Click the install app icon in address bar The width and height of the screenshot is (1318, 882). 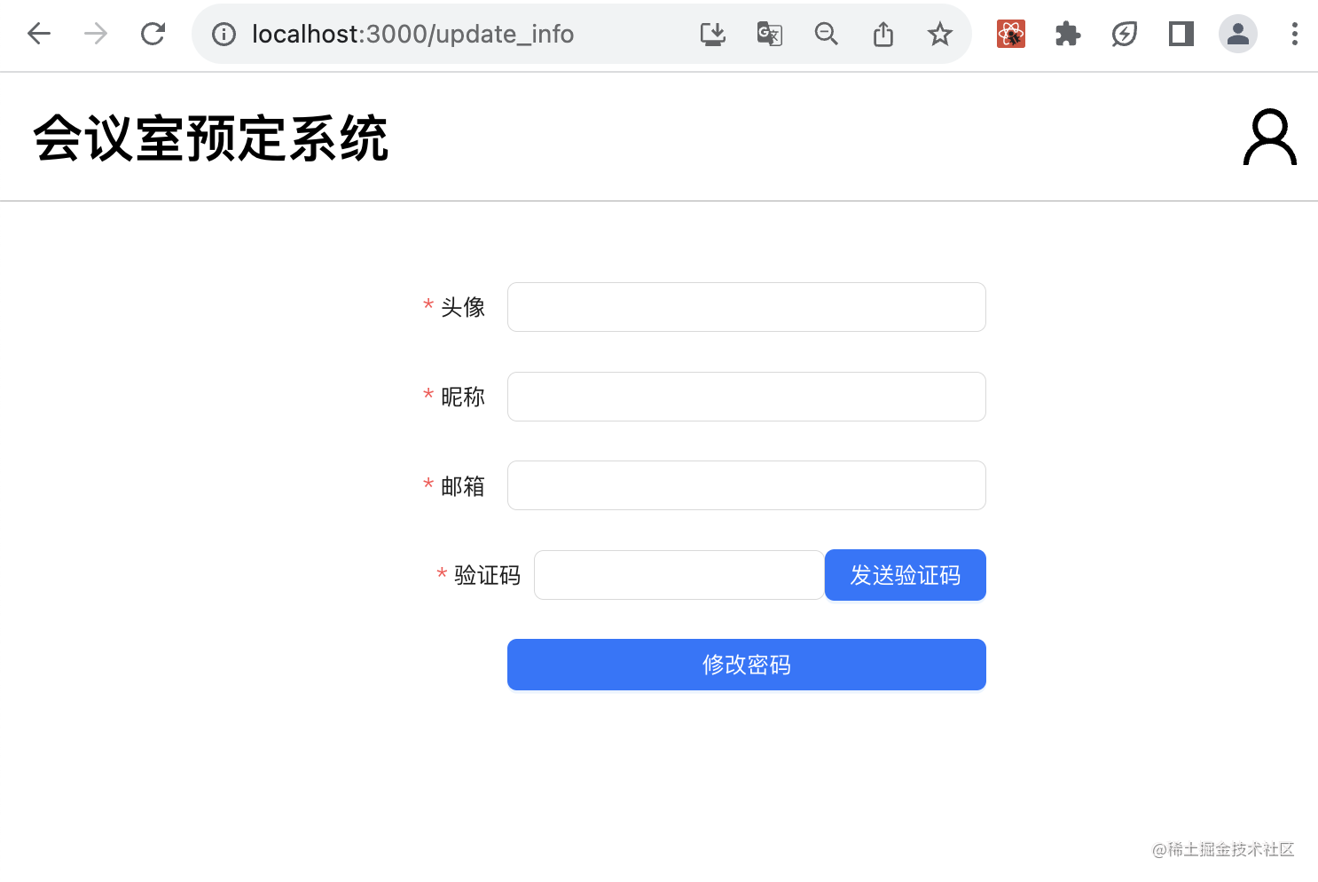713,34
